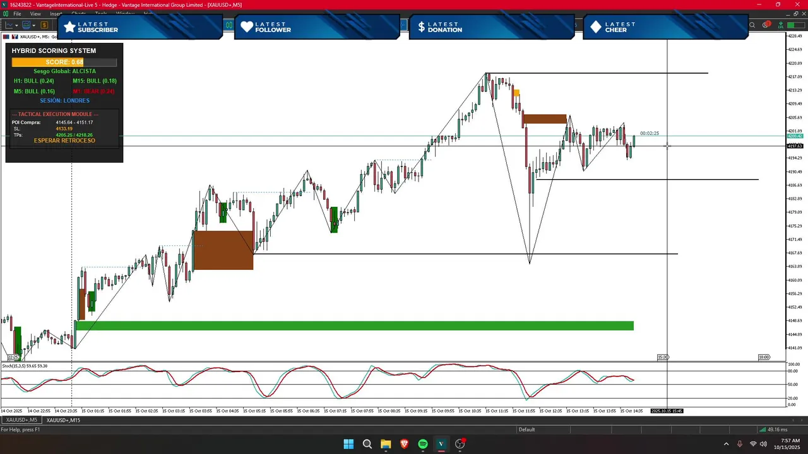
Task: Click the Latest Follower heart banner
Action: pos(317,27)
